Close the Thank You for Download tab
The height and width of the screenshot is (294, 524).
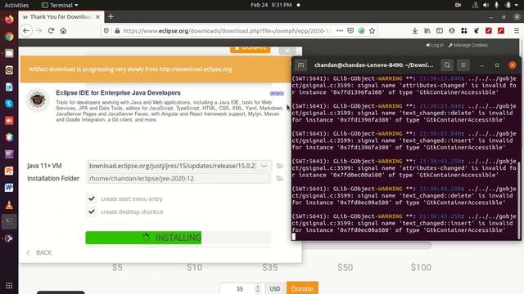pyautogui.click(x=97, y=16)
